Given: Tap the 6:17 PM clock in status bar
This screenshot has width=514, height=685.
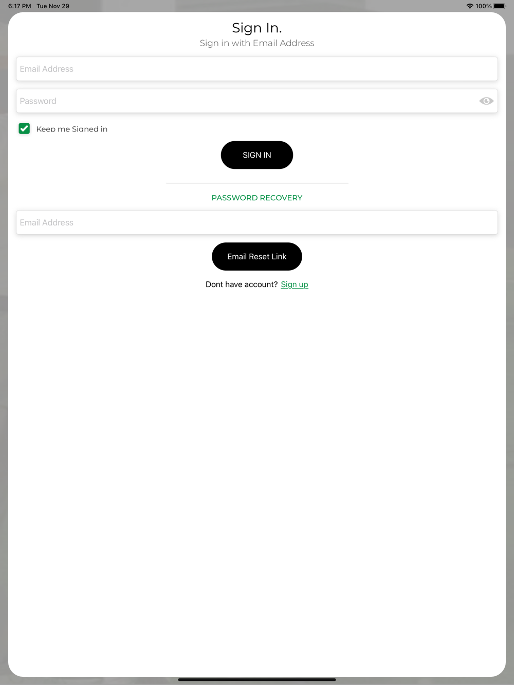Looking at the screenshot, I should tap(20, 6).
